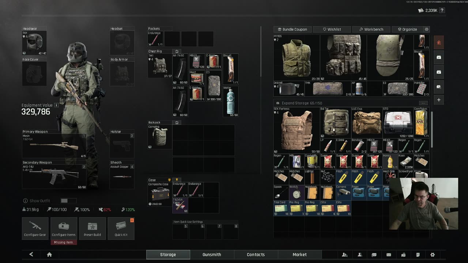Select the Trial Card item
The image size is (468, 263).
281,208
